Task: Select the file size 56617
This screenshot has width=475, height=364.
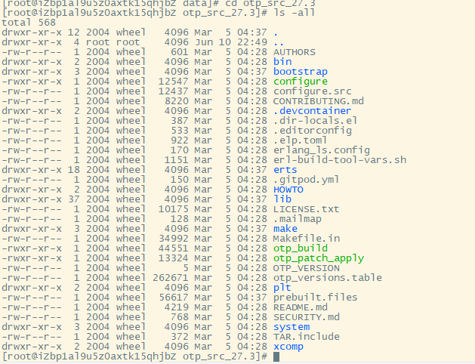Action: click(x=173, y=298)
